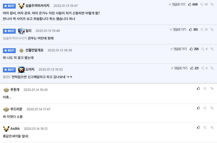Viewport: 217px width, 143px height.
Task: Thumbs up 푸돗개's comment
Action: coord(198,88)
